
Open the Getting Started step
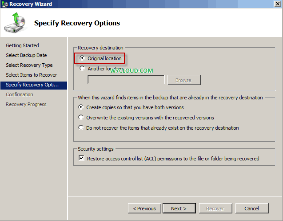click(x=22, y=45)
